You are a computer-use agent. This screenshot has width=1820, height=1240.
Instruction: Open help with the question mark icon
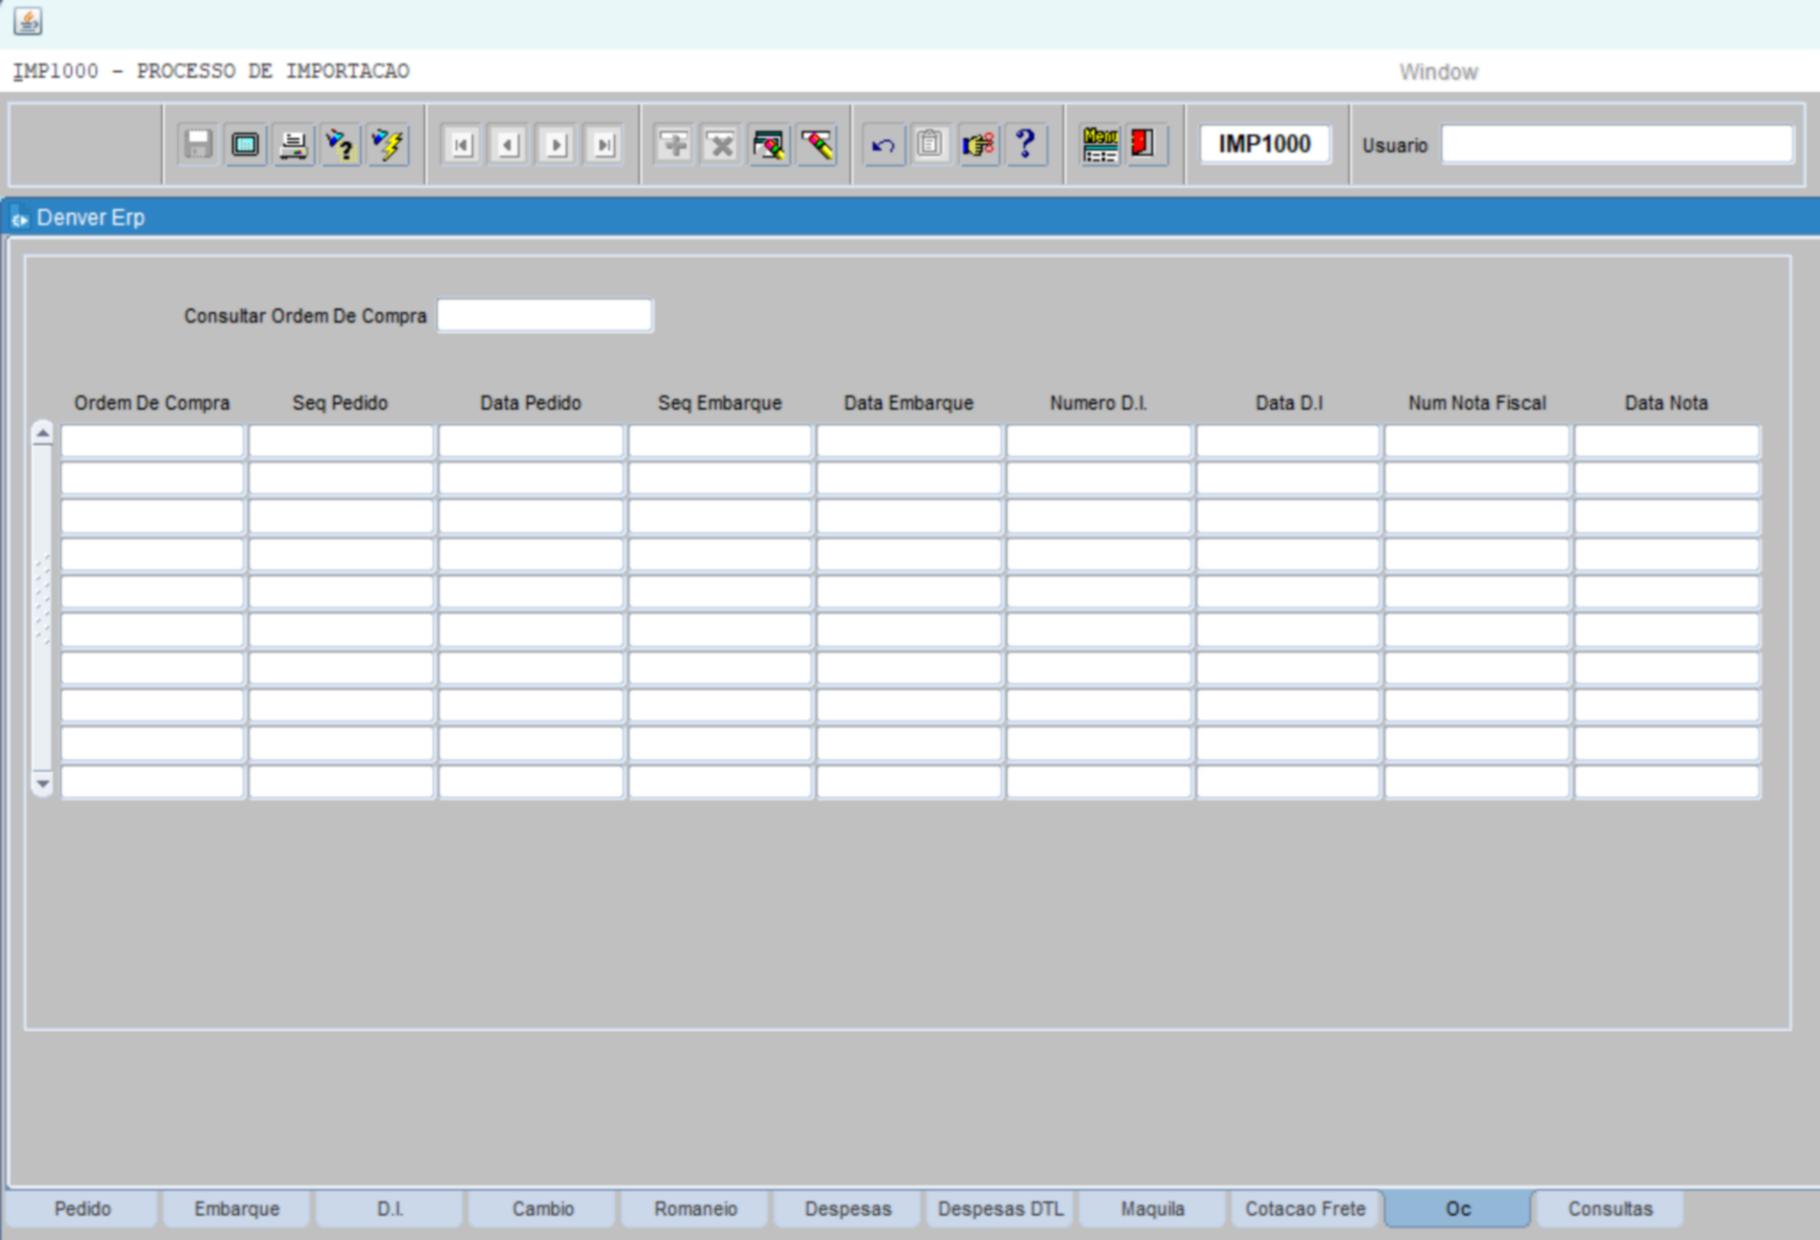(x=1025, y=145)
